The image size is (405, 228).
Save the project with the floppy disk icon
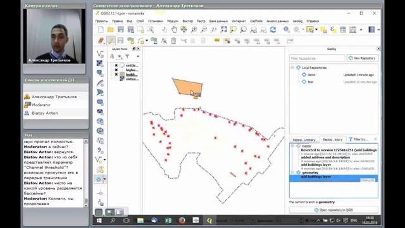[120, 30]
